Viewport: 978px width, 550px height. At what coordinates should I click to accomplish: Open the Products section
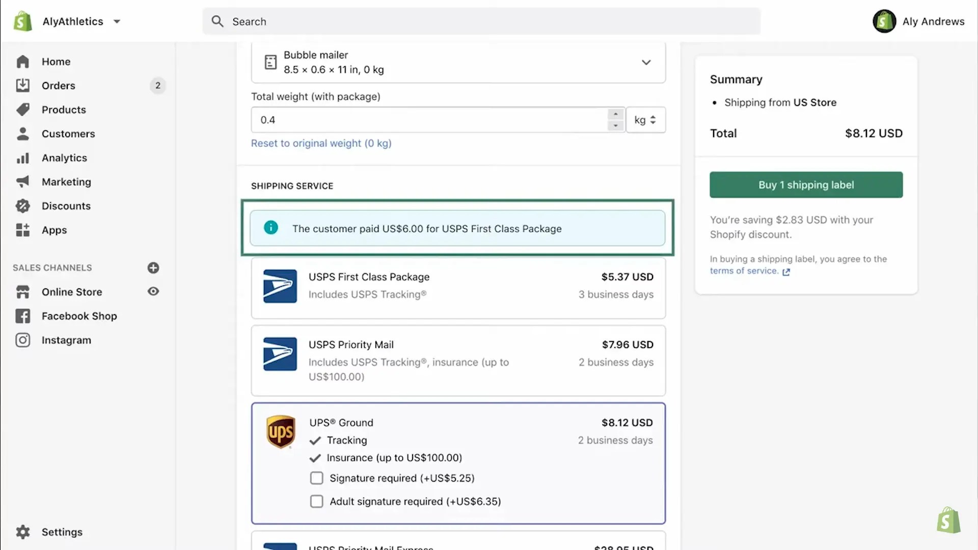(63, 109)
